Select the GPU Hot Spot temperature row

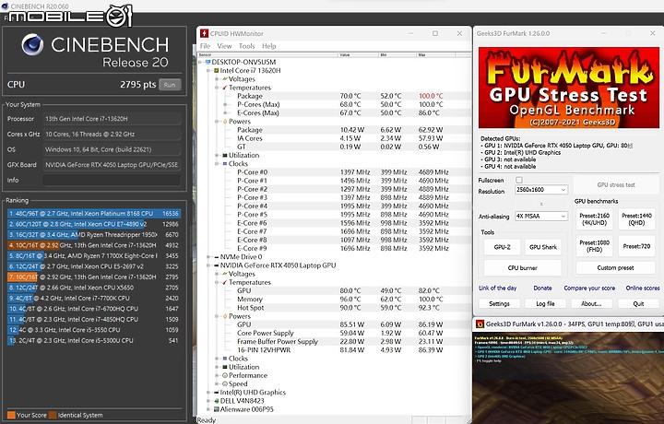coord(335,308)
